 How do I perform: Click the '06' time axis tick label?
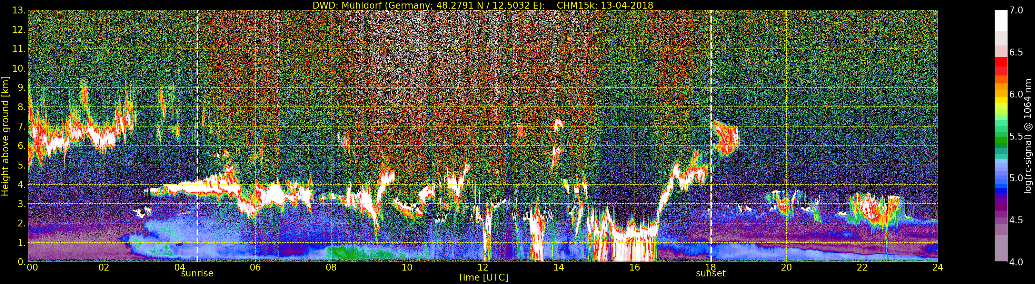tap(256, 267)
